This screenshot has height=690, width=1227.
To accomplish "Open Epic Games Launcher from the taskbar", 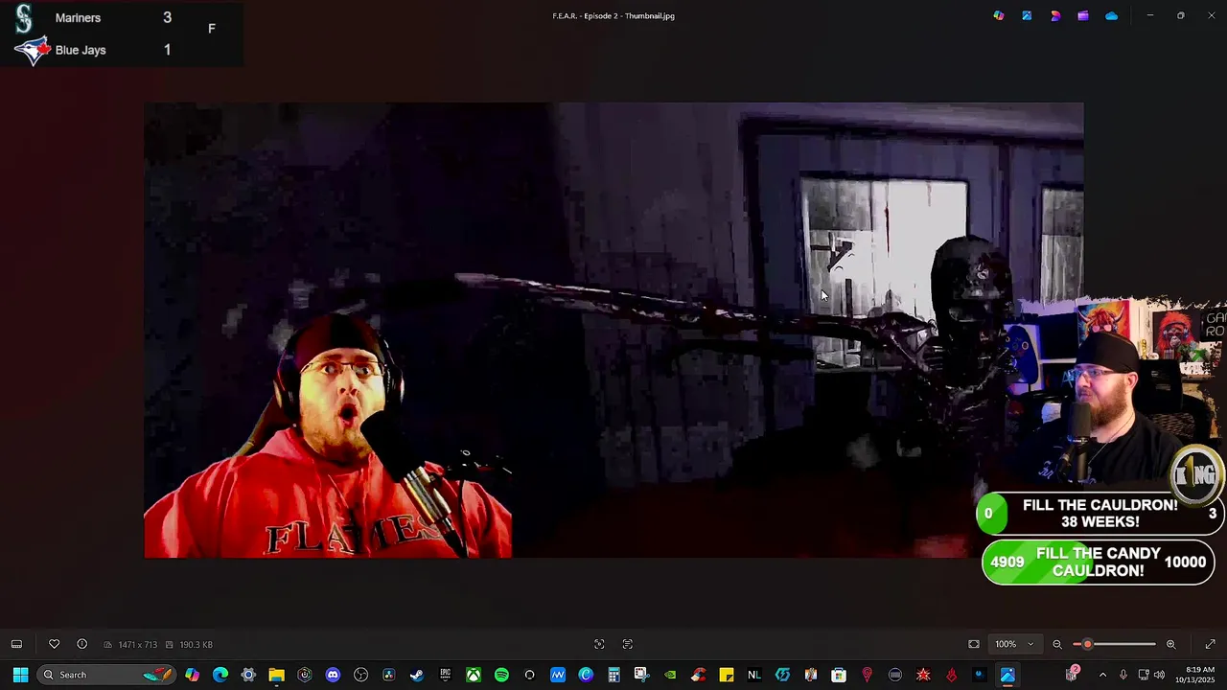I will 445,675.
